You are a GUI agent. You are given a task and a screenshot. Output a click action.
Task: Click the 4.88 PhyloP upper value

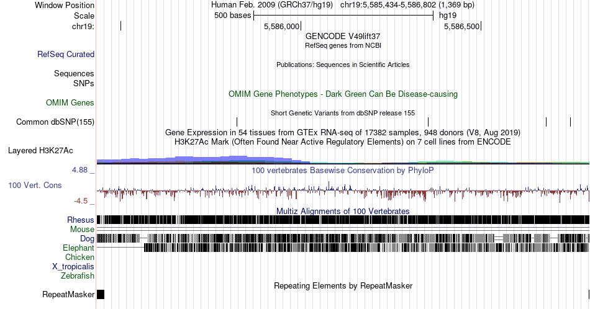coord(79,170)
